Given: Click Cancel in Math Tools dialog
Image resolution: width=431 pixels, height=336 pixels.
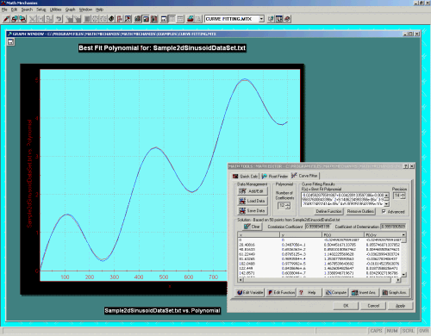Looking at the screenshot, I should pyautogui.click(x=373, y=306).
